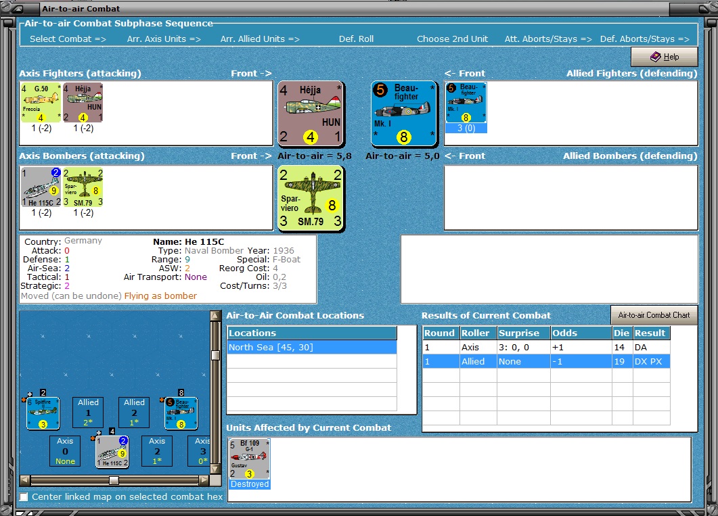Screen dimensions: 718x516
Task: Select the small Beaufighter counter in Allied Fighters
Action: point(466,103)
